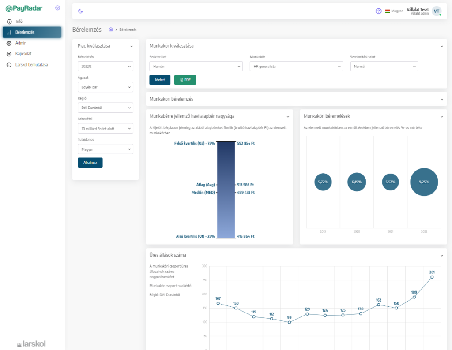Viewport: 452px width, 350px height.
Task: Collapse the Munkaköri bérelemzés section
Action: coord(441,99)
